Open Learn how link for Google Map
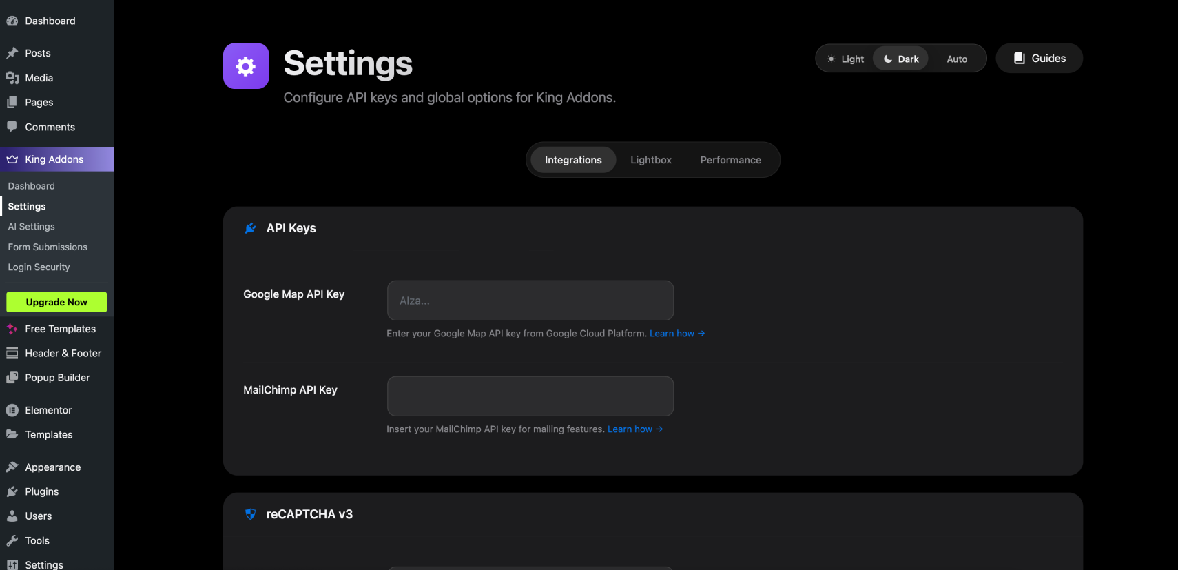This screenshot has height=570, width=1178. tap(676, 334)
